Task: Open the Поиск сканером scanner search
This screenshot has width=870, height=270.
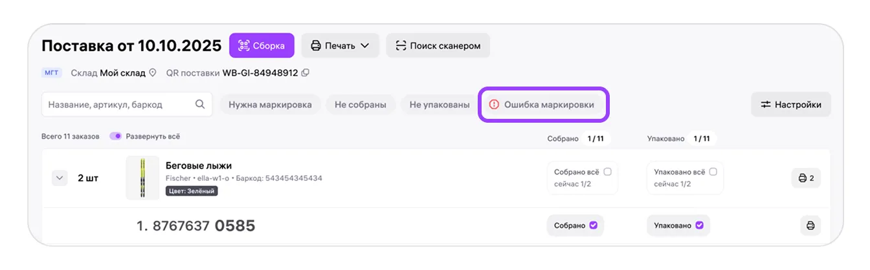Action: click(x=438, y=45)
